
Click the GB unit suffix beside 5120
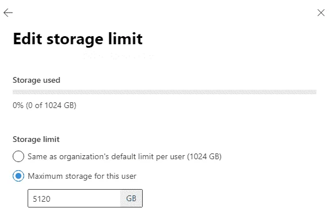(131, 198)
